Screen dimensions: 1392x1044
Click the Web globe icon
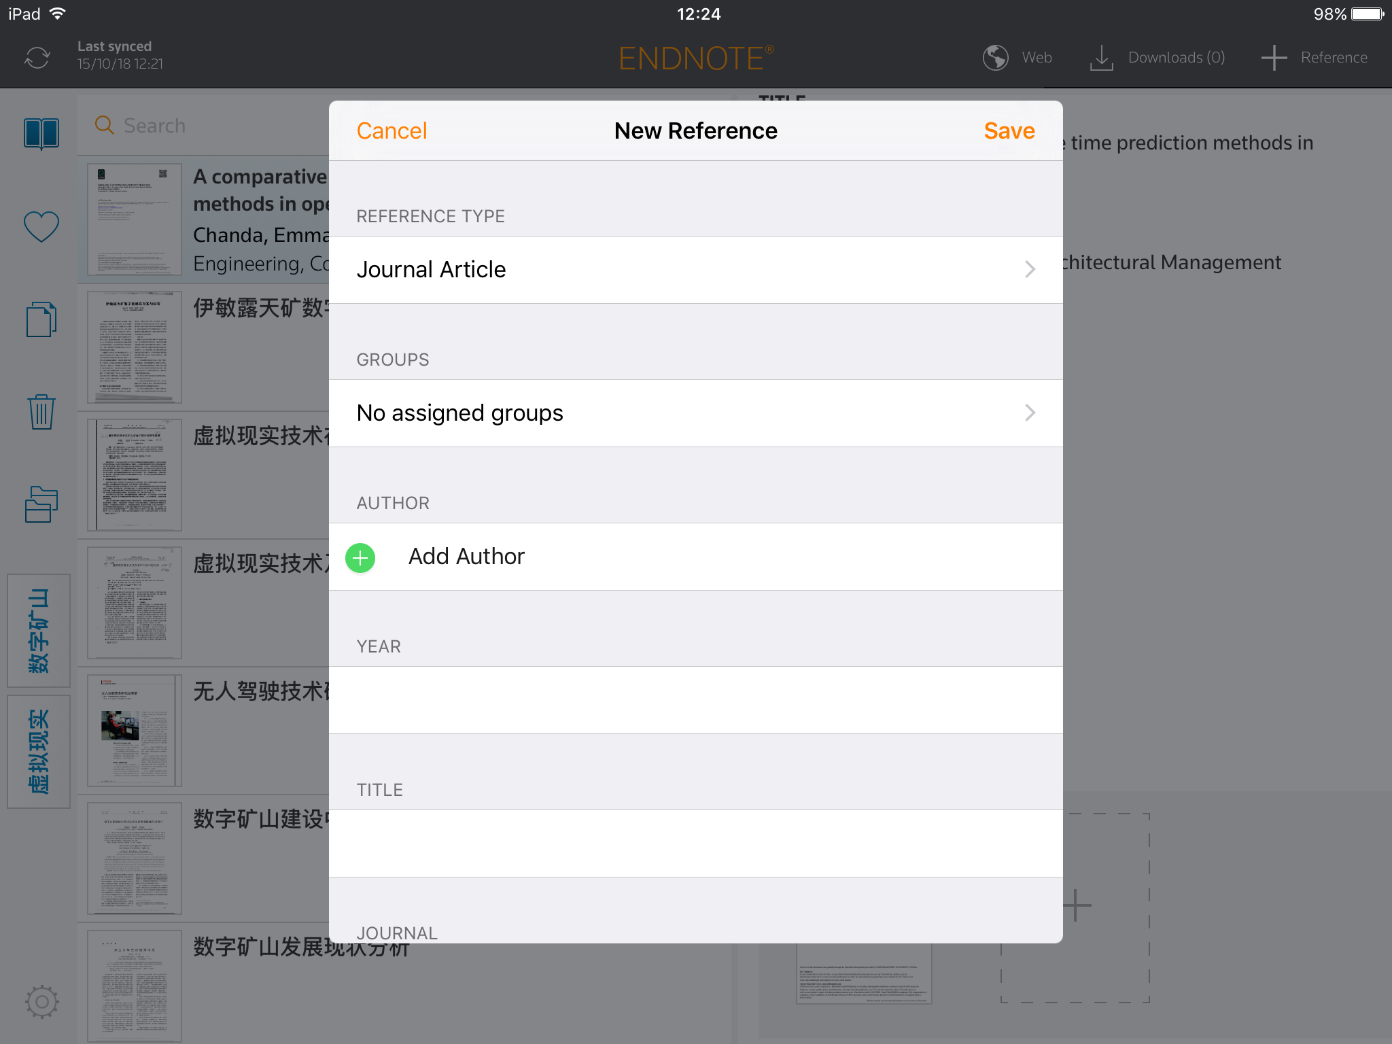996,58
